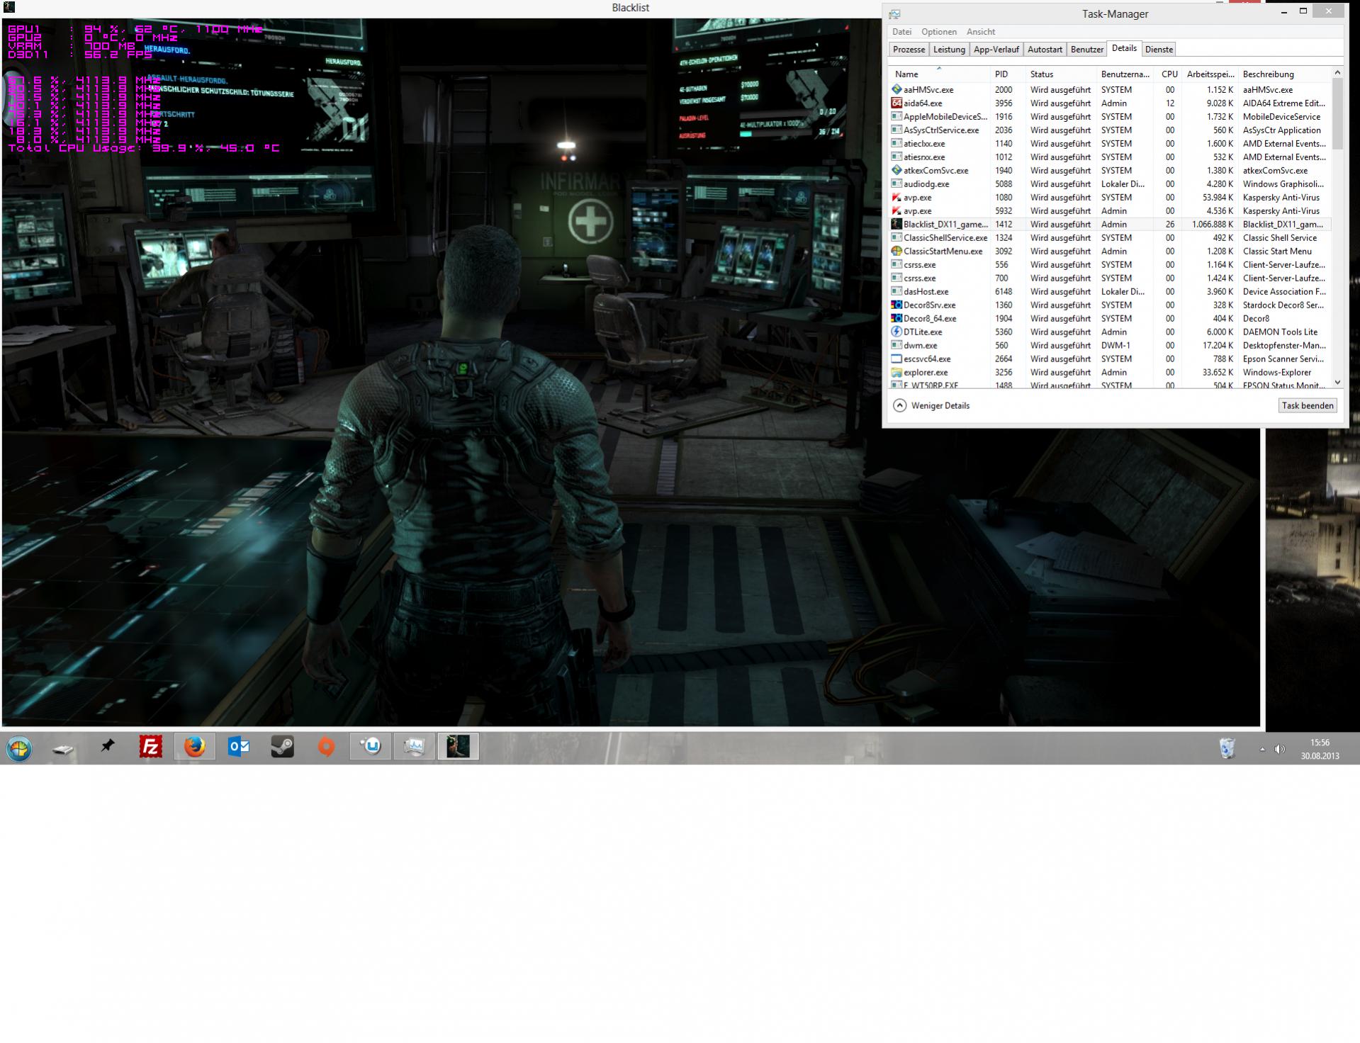
Task: Switch to Uplay in the taskbar
Action: 371,747
